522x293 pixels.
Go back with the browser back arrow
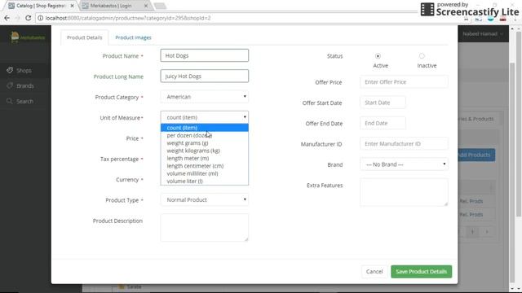pyautogui.click(x=7, y=18)
